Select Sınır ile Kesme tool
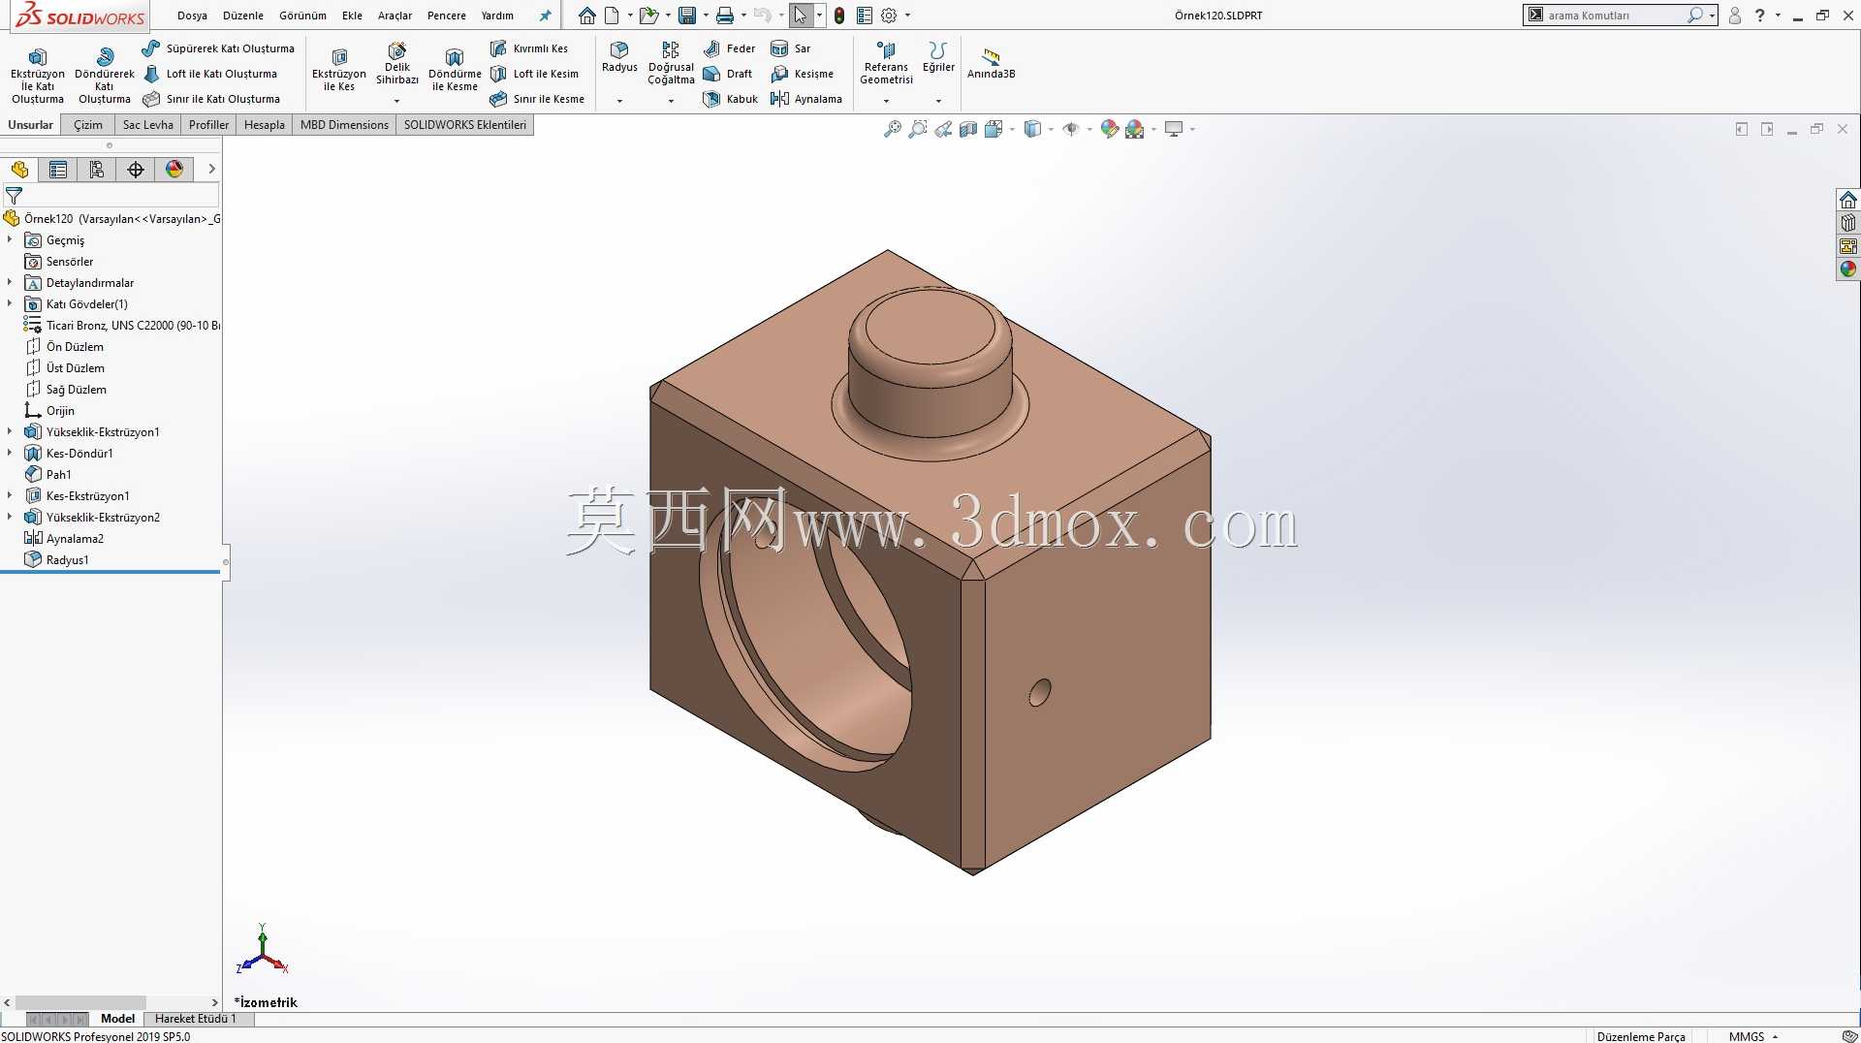The width and height of the screenshot is (1861, 1043). (537, 99)
